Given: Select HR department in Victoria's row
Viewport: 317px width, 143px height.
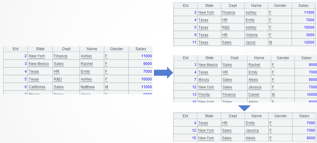Looking at the screenshot, I should [225, 35].
